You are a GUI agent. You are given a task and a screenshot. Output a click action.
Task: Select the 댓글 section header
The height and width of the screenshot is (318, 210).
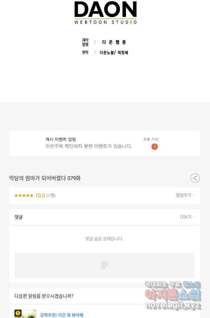click(19, 217)
